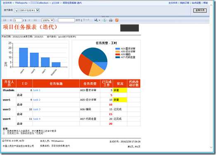216x155 pixels.
Task: Click red subtotal 15 under user3
Action: click(111, 114)
